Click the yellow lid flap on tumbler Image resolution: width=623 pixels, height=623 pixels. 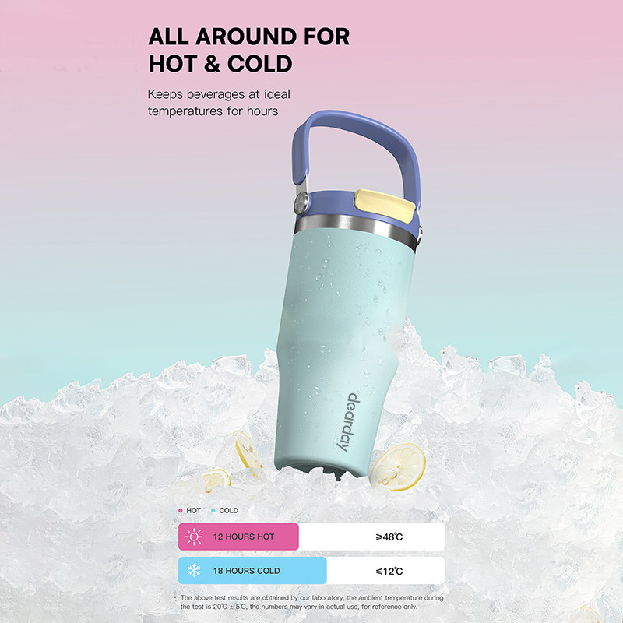384,206
